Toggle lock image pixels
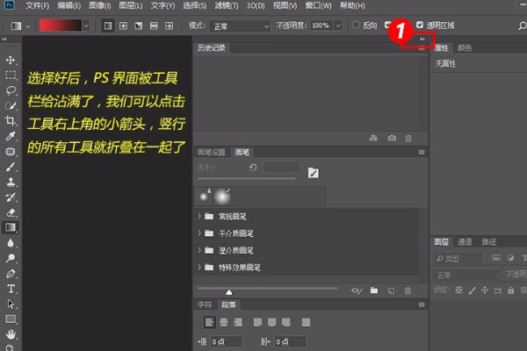Viewport: 527px width, 351px height. pyautogui.click(x=472, y=290)
